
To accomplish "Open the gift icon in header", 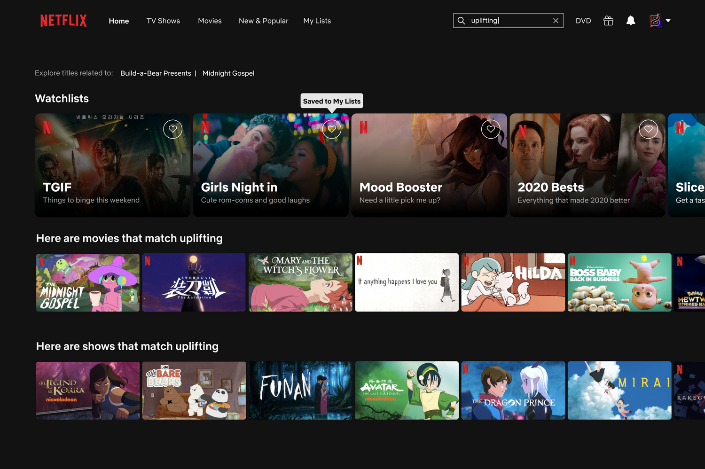I will (x=608, y=21).
